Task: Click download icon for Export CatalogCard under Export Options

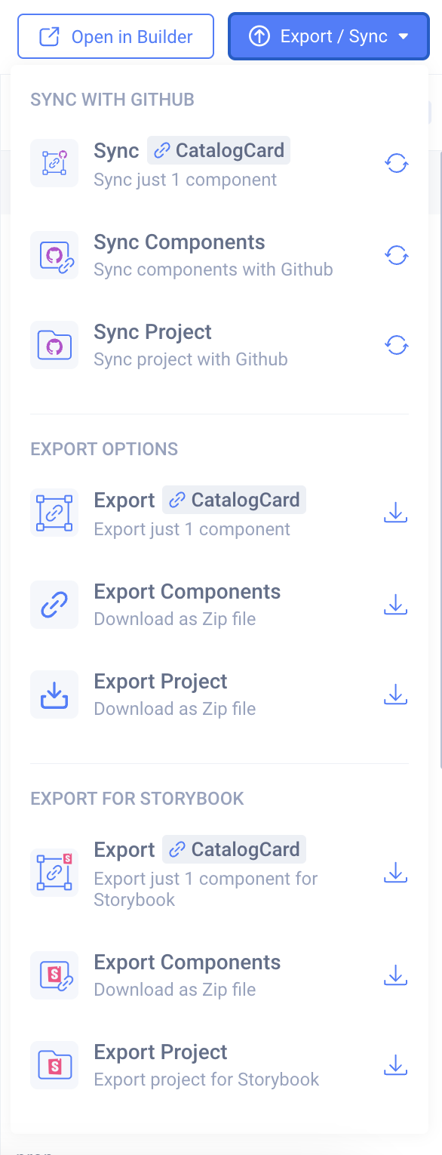Action: point(396,513)
